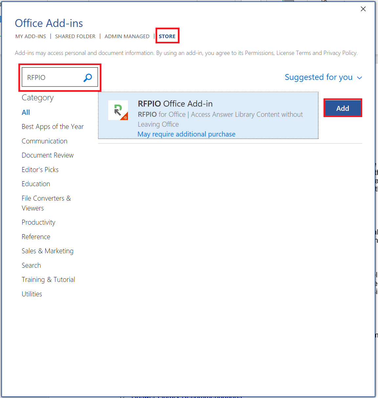Select the Education category

click(x=36, y=184)
